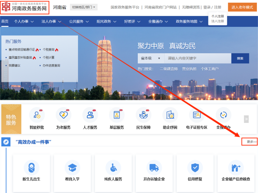This screenshot has width=258, height=193.
Task: Click the orange 进入老年模式 button
Action: pyautogui.click(x=242, y=7)
